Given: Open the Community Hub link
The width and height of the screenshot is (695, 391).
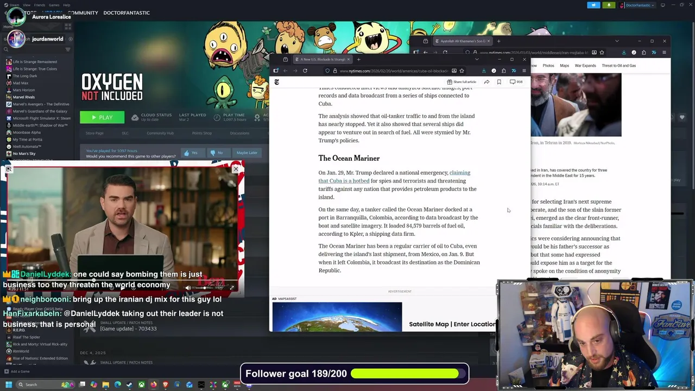Looking at the screenshot, I should click(160, 133).
